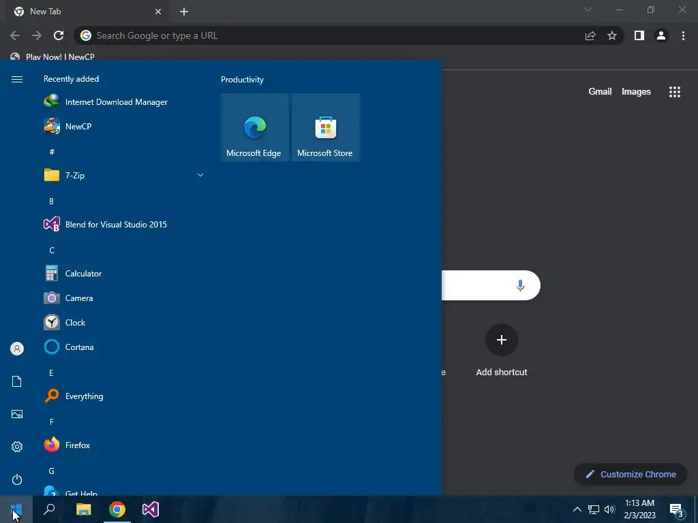This screenshot has height=523, width=698.
Task: Open the Gmail link
Action: (x=600, y=92)
